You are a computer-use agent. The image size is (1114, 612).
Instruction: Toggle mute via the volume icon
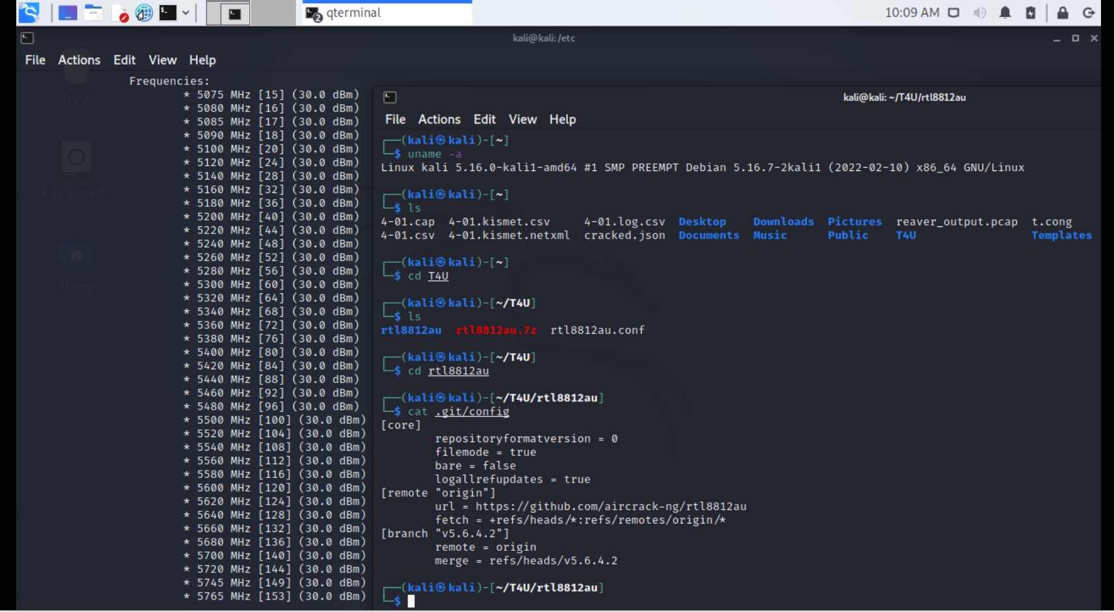[980, 12]
